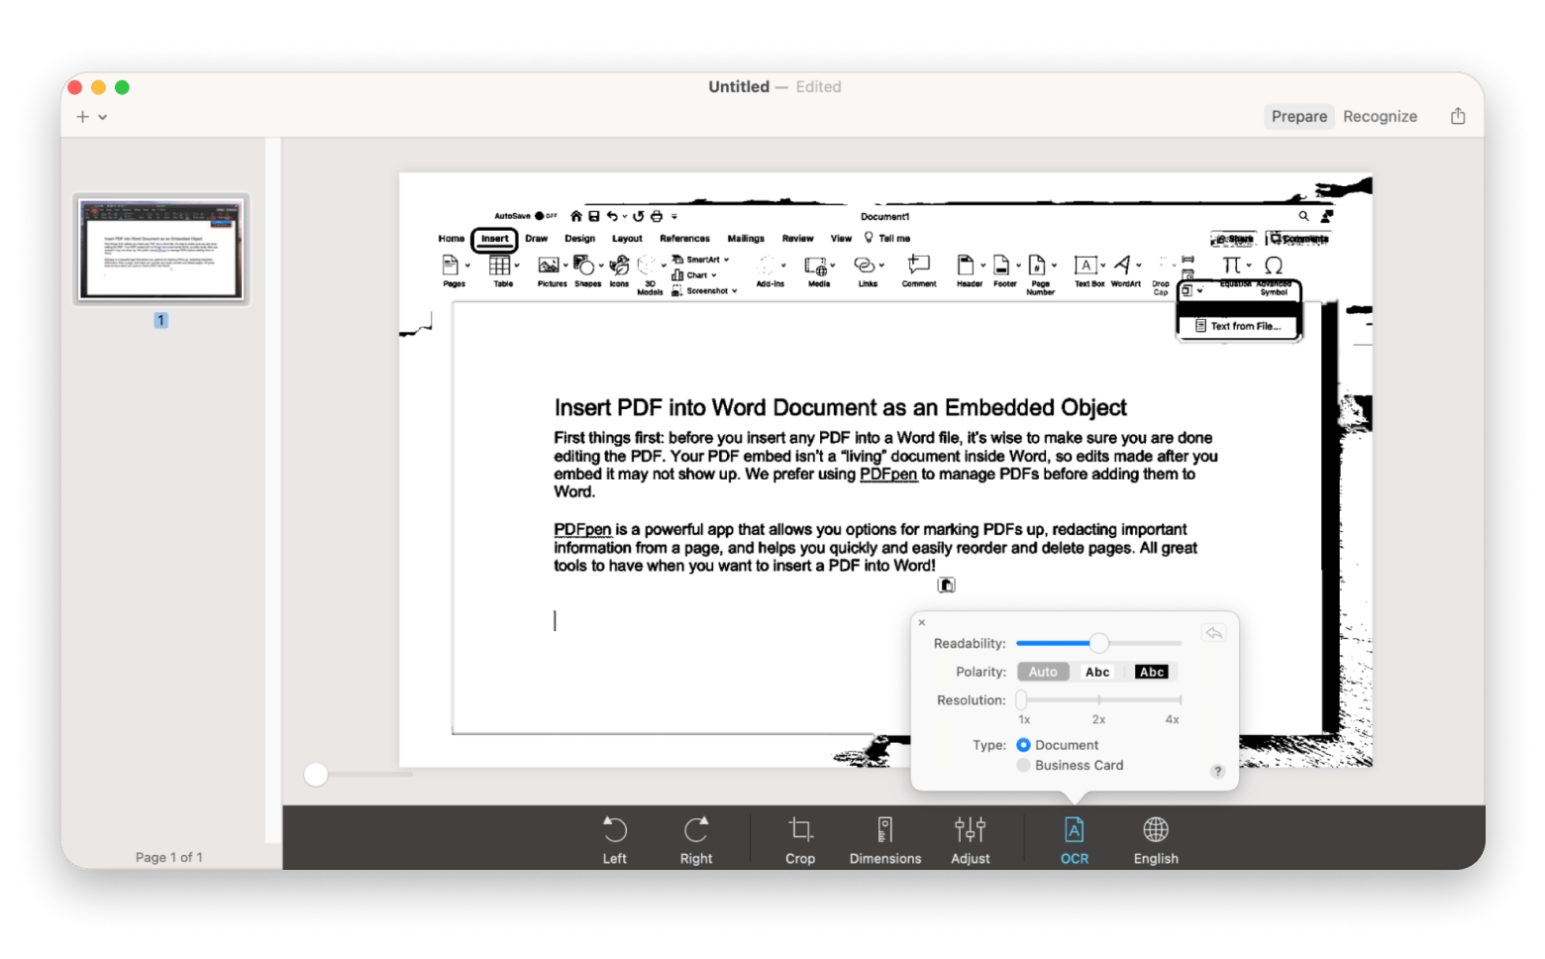Open the Dimensions tool
The width and height of the screenshot is (1545, 959).
click(x=884, y=830)
